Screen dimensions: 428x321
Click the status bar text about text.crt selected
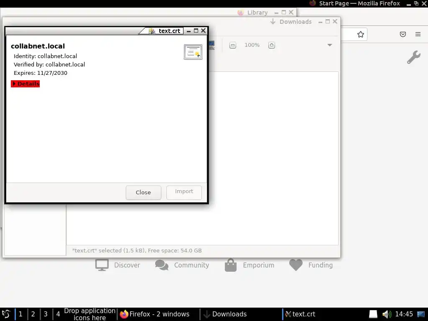pos(137,251)
